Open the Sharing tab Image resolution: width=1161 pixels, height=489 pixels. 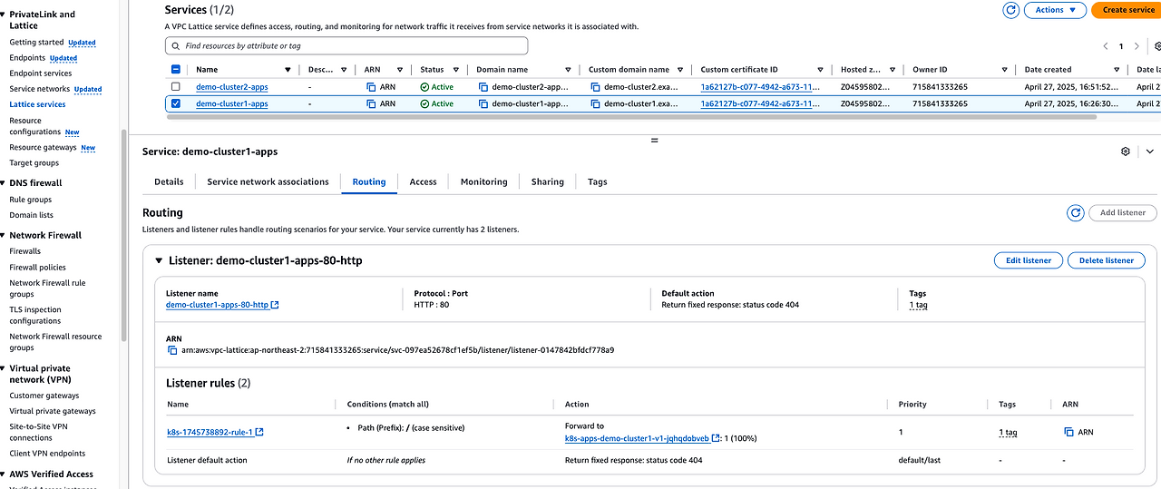pos(547,181)
